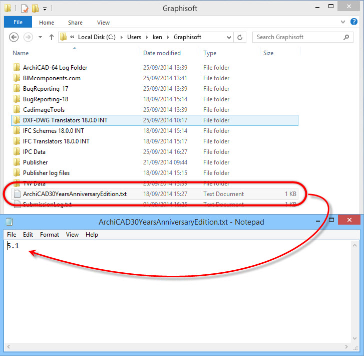Open the recent locations dropdown arrow

(x=40, y=37)
